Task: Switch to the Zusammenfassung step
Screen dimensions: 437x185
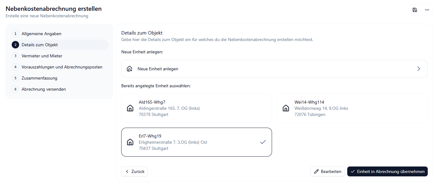Action: coord(40,78)
